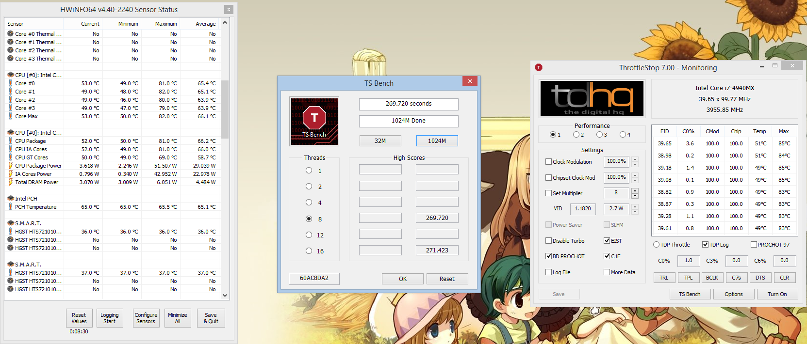Click the C7s button
Viewport: 807px width, 344px height.
pyautogui.click(x=736, y=278)
